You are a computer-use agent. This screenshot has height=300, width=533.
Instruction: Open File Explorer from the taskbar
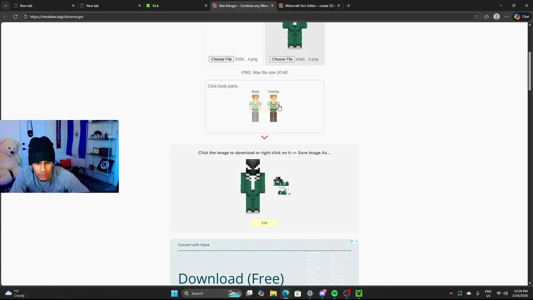tap(273, 293)
